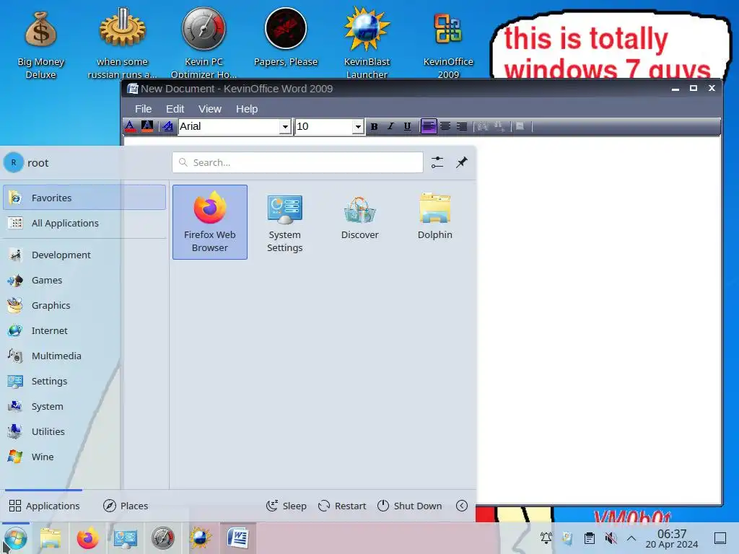Align text right in the Word toolbar
This screenshot has height=554, width=739.
462,126
